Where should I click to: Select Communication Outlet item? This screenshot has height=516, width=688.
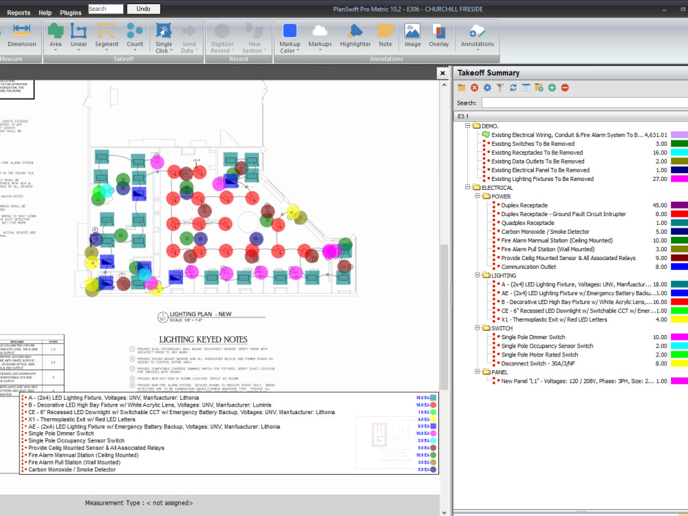pos(528,266)
